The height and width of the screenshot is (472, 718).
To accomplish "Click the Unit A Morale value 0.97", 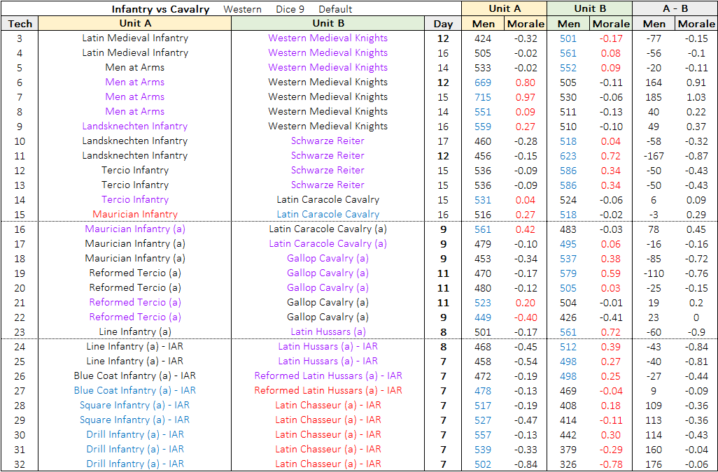I will pyautogui.click(x=525, y=97).
